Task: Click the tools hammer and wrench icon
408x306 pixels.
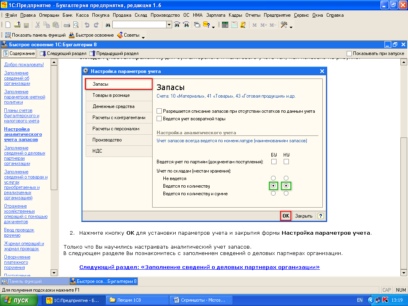Action: tap(284, 25)
